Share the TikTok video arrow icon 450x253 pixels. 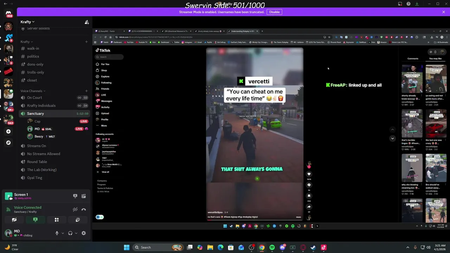pos(309,207)
